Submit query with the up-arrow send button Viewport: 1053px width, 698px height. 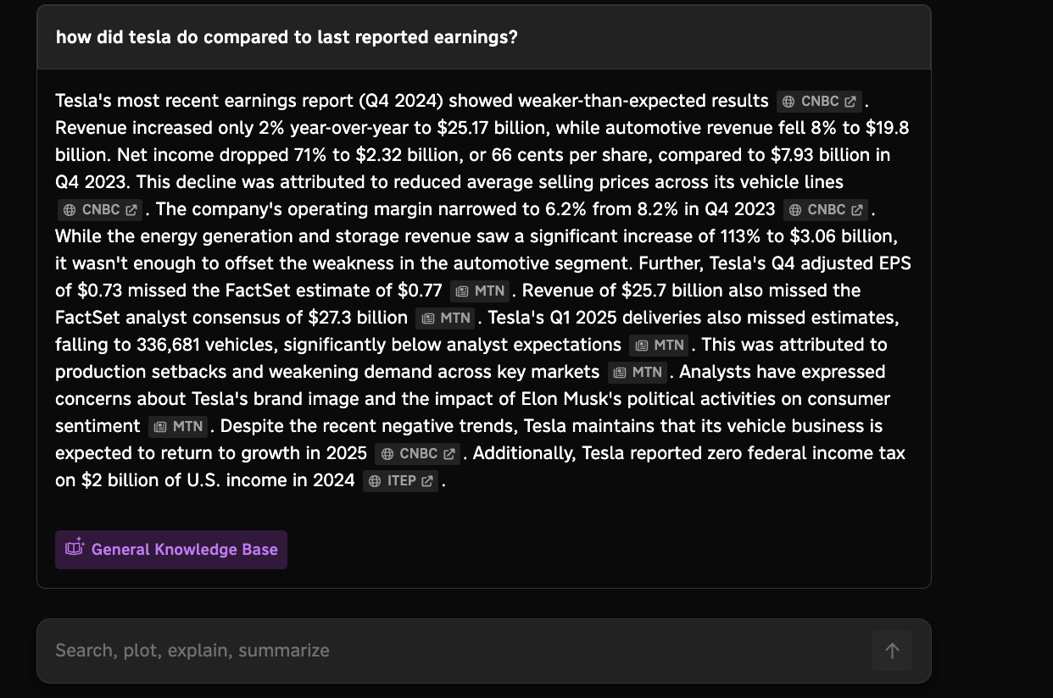[x=892, y=651]
